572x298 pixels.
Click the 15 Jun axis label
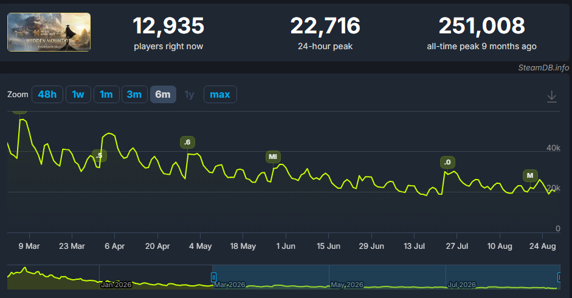(328, 246)
